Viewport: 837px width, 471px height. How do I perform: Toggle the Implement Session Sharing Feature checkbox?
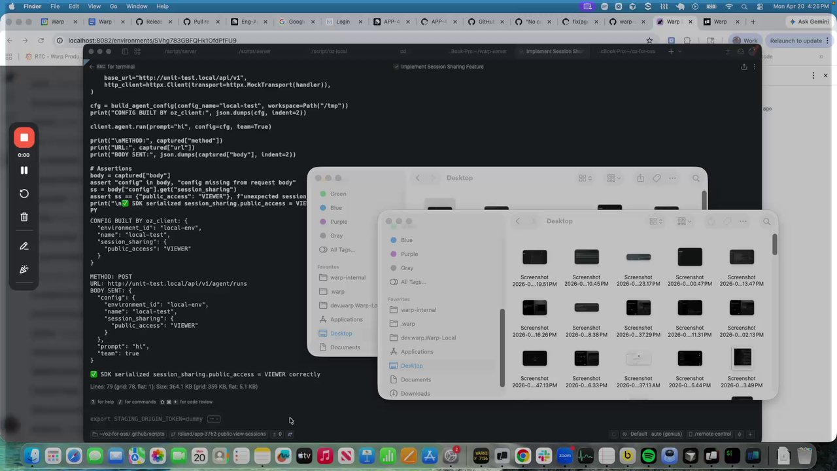[396, 67]
